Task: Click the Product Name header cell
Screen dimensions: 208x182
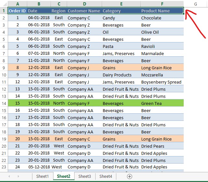Action: 162,11
